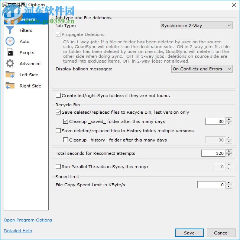Click the _saved_ cleanup days field
This screenshot has height=240, width=240.
215,121
